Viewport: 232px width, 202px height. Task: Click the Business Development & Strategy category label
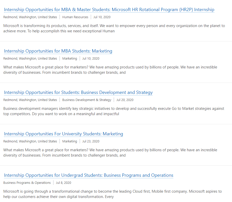86,100
